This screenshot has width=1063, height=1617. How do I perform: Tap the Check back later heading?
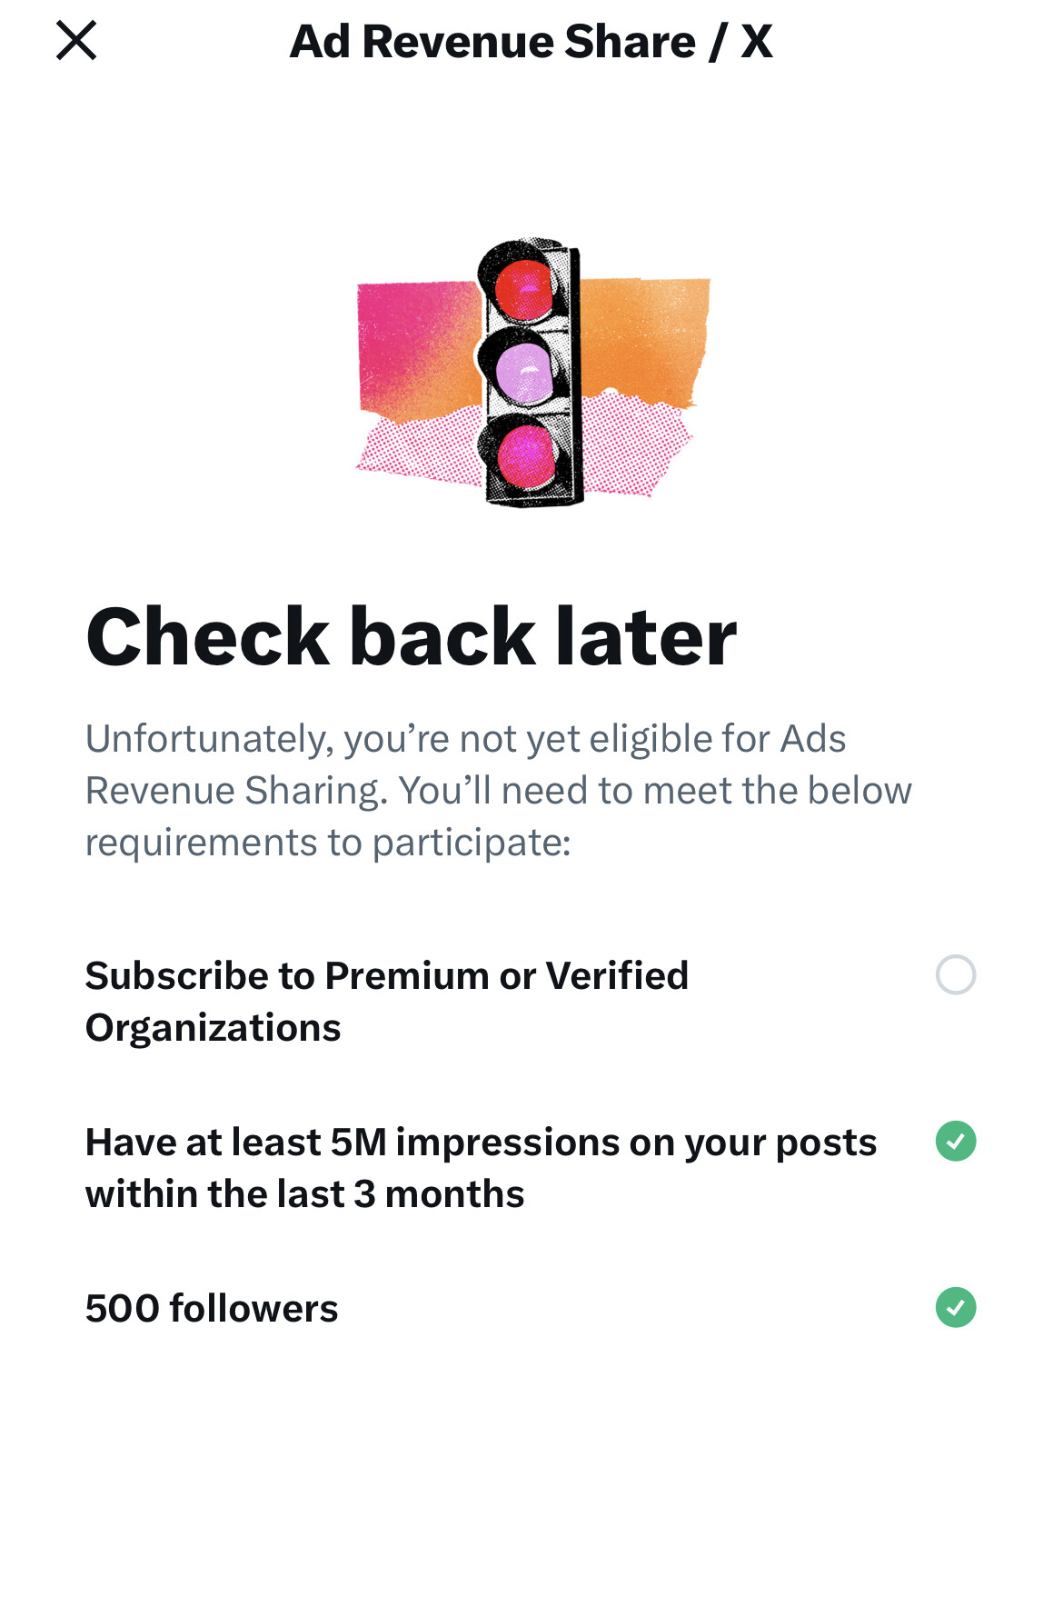point(411,636)
